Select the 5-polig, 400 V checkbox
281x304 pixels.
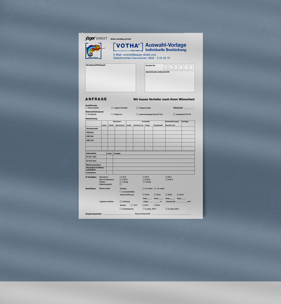pyautogui.click(x=144, y=209)
